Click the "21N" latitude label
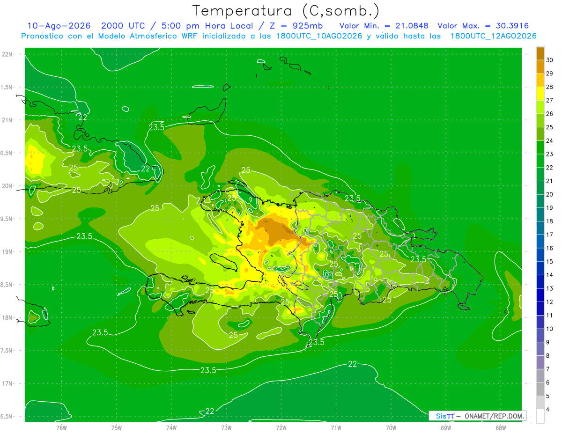This screenshot has height=434, width=562. click(x=7, y=120)
